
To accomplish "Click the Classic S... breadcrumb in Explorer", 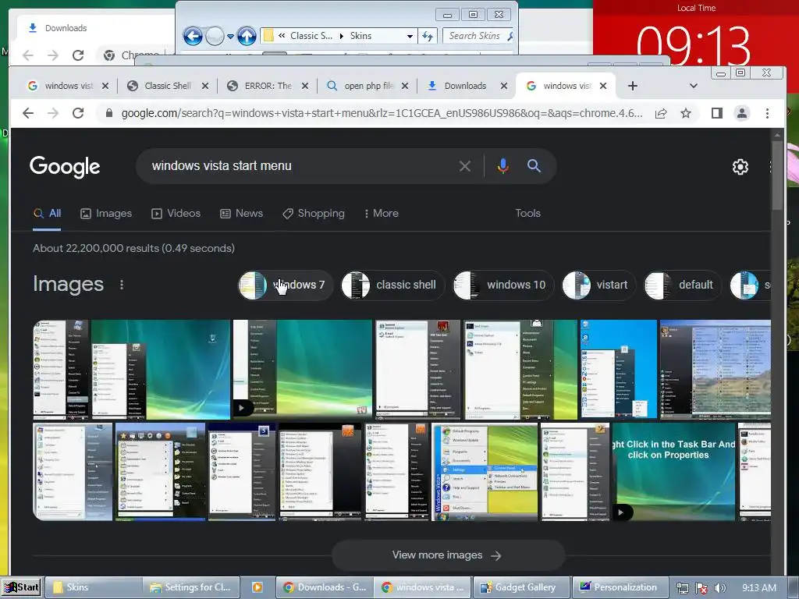I will pyautogui.click(x=311, y=36).
